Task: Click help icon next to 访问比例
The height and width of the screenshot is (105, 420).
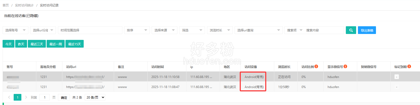Action: pos(316,66)
